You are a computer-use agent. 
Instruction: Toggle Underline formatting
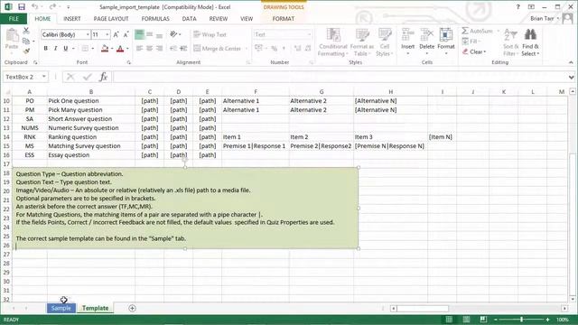click(66, 48)
